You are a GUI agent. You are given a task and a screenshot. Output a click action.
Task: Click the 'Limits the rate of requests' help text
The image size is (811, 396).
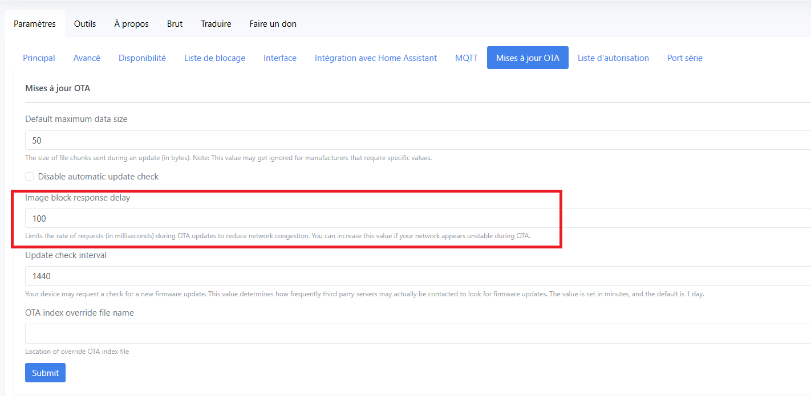(x=278, y=236)
